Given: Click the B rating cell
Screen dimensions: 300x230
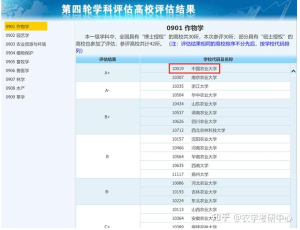Looking at the screenshot, I should pos(107,156).
